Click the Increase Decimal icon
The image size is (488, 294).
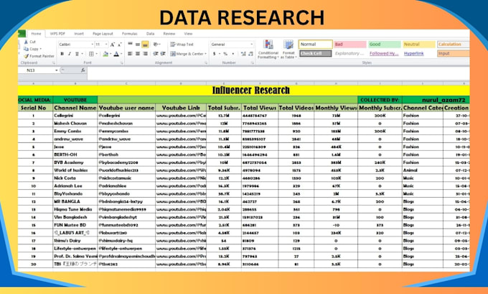click(243, 54)
